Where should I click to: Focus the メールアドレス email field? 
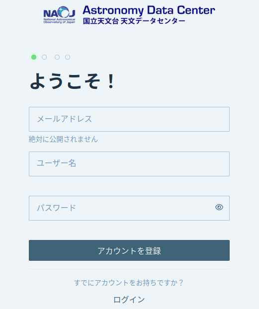coord(129,119)
